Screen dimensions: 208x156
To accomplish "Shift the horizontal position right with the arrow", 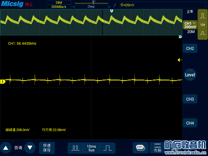I will click(109, 7).
